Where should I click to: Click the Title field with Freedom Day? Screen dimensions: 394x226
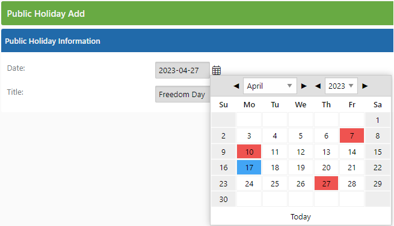pos(183,94)
